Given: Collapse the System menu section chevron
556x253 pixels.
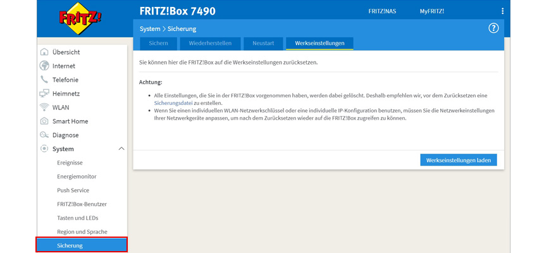Looking at the screenshot, I should [x=121, y=149].
